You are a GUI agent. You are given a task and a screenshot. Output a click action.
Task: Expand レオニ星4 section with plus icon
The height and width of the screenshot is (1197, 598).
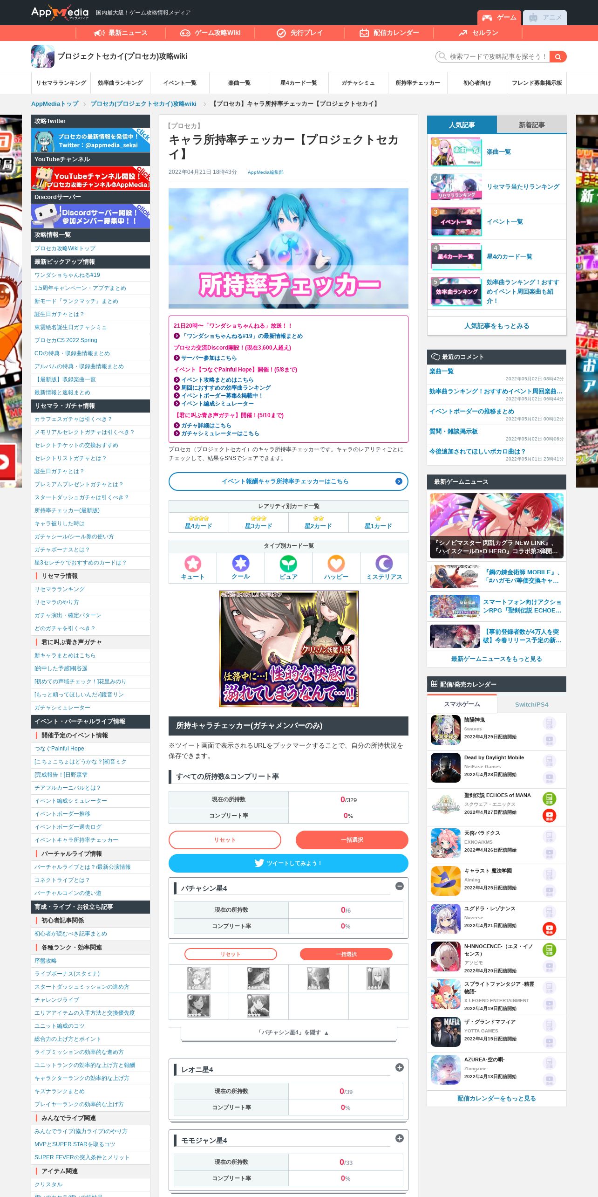point(400,1067)
